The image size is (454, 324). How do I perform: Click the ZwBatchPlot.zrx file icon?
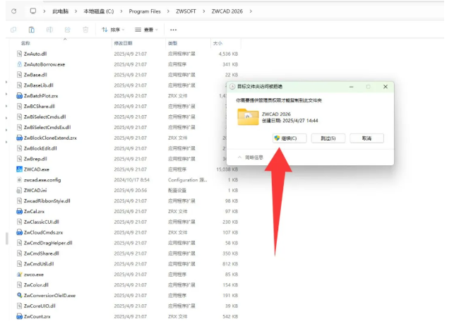tap(18, 96)
